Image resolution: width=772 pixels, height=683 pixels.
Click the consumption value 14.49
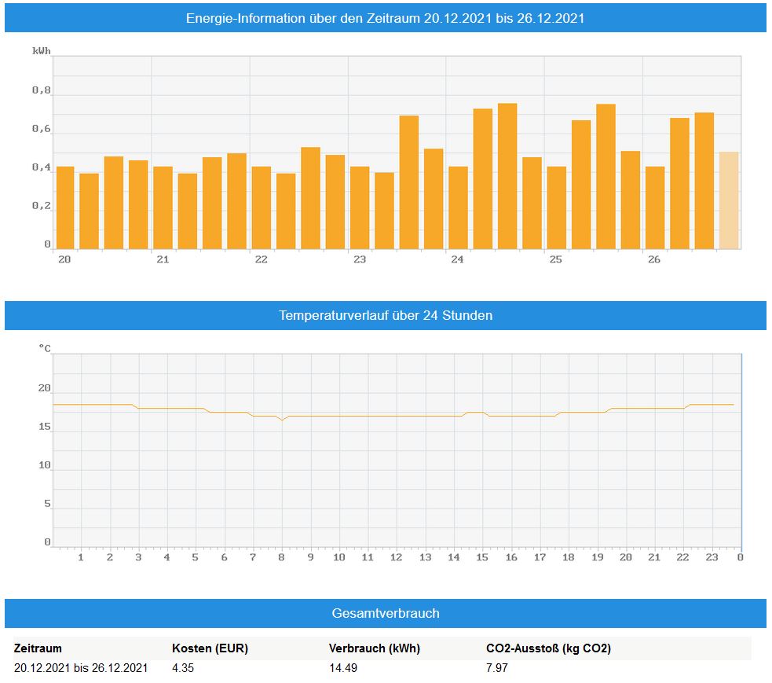pyautogui.click(x=343, y=668)
